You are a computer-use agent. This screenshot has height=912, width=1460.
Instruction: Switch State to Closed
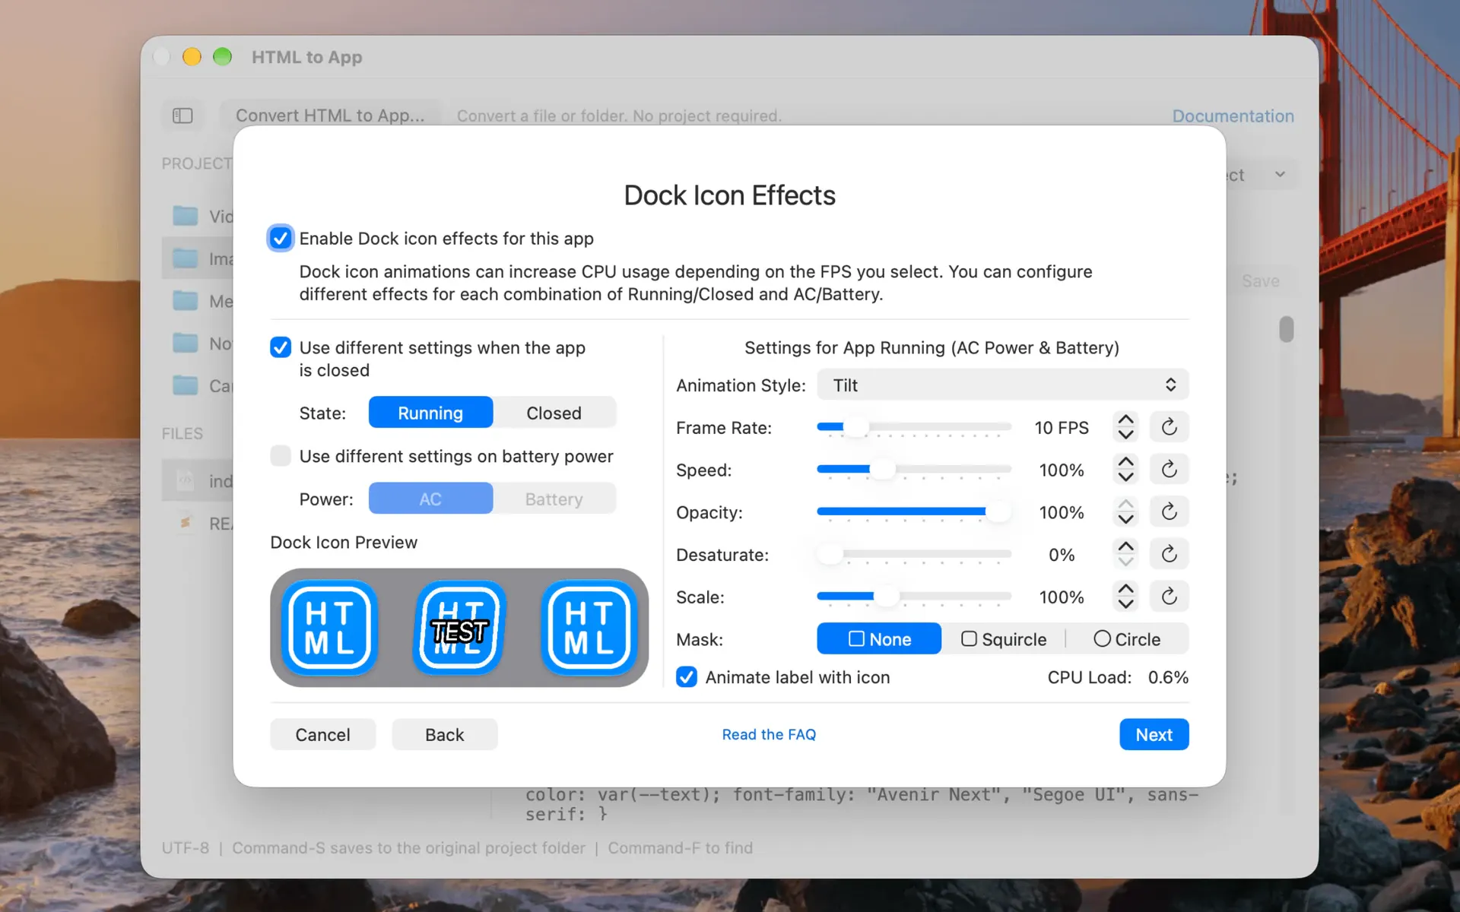tap(554, 413)
